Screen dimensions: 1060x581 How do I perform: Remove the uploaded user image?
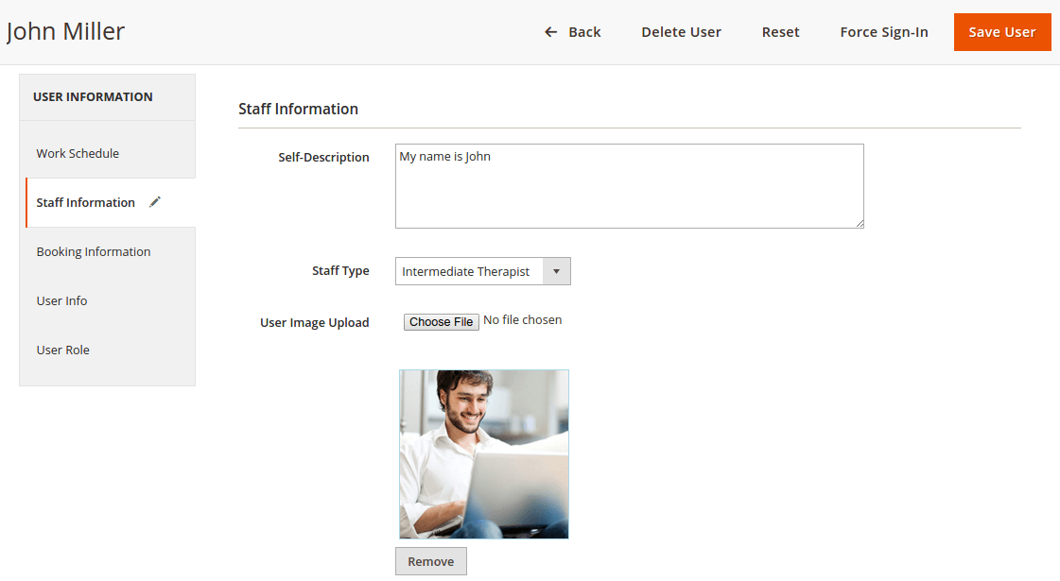pyautogui.click(x=430, y=561)
